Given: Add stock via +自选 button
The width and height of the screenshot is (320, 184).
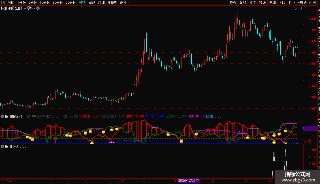Looking at the screenshot, I should (302, 3).
